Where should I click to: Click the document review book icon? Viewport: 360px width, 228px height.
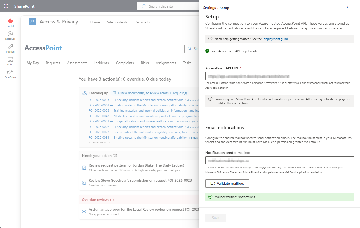pyautogui.click(x=114, y=93)
